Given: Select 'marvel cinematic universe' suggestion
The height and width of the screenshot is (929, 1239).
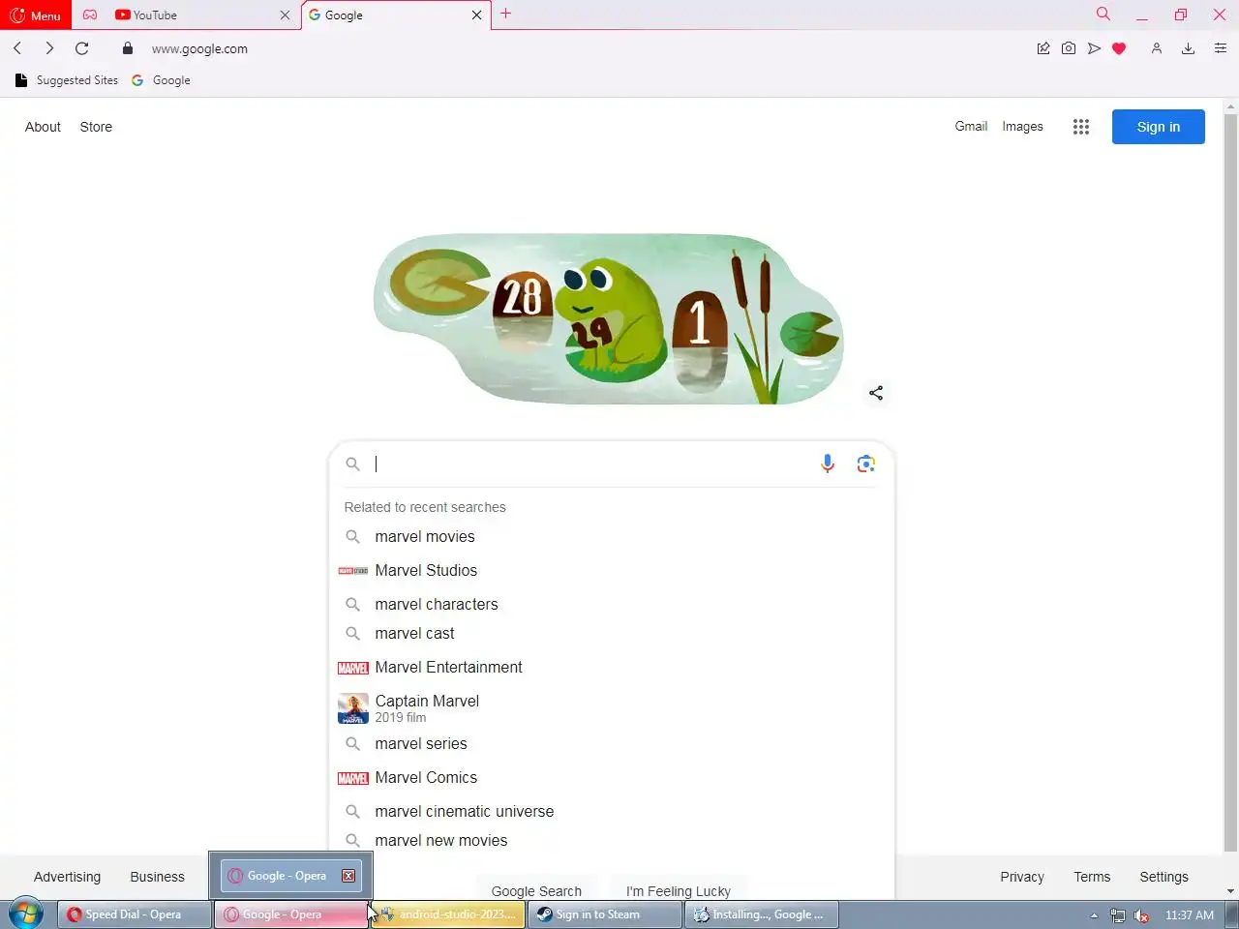Looking at the screenshot, I should [x=612, y=811].
